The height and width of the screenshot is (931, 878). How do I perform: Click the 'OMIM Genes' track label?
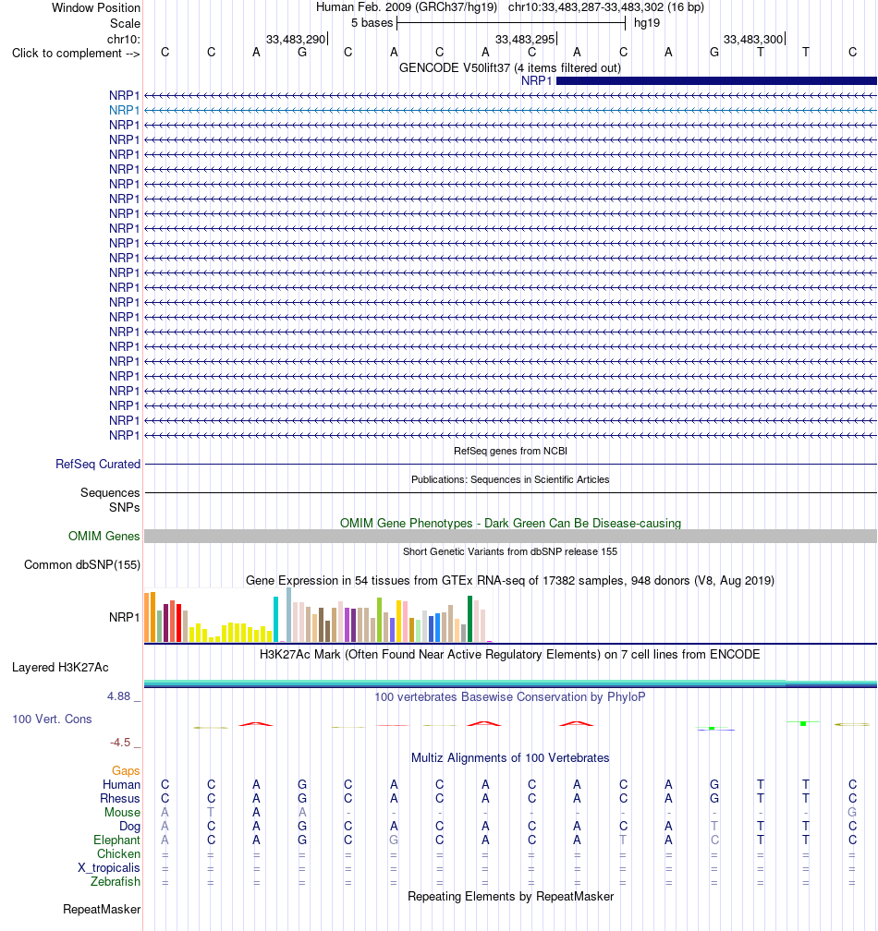(104, 536)
